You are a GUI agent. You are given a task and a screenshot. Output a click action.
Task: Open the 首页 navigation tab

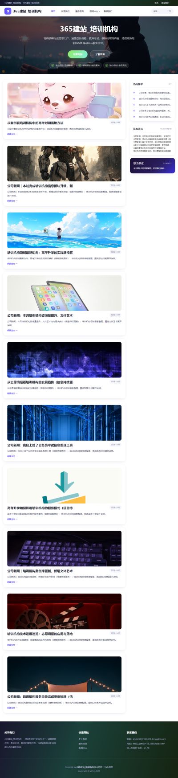(53, 11)
